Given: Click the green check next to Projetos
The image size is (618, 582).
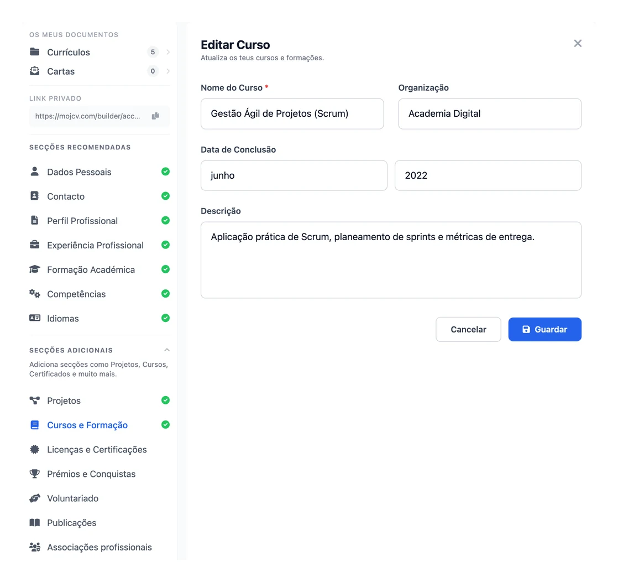Looking at the screenshot, I should pos(165,401).
